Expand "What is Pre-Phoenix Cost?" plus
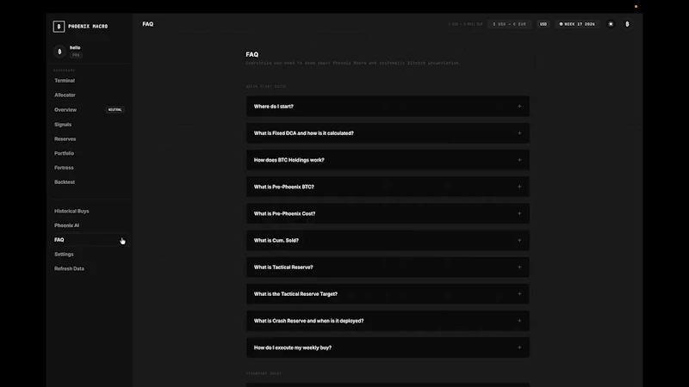Screen dimensions: 689x387 (x=519, y=213)
